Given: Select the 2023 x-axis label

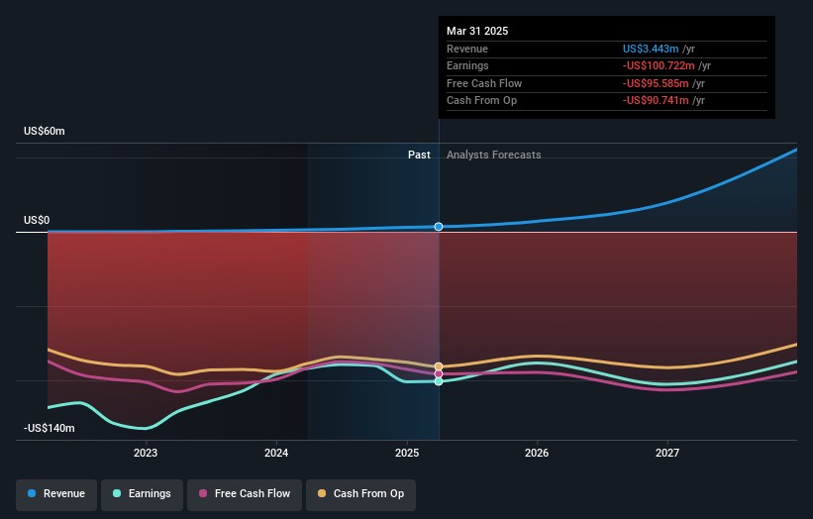Looking at the screenshot, I should 146,454.
